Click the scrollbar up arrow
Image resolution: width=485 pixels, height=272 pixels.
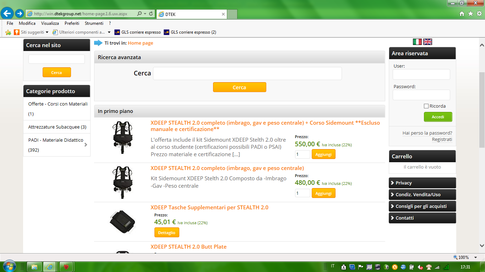click(x=482, y=45)
